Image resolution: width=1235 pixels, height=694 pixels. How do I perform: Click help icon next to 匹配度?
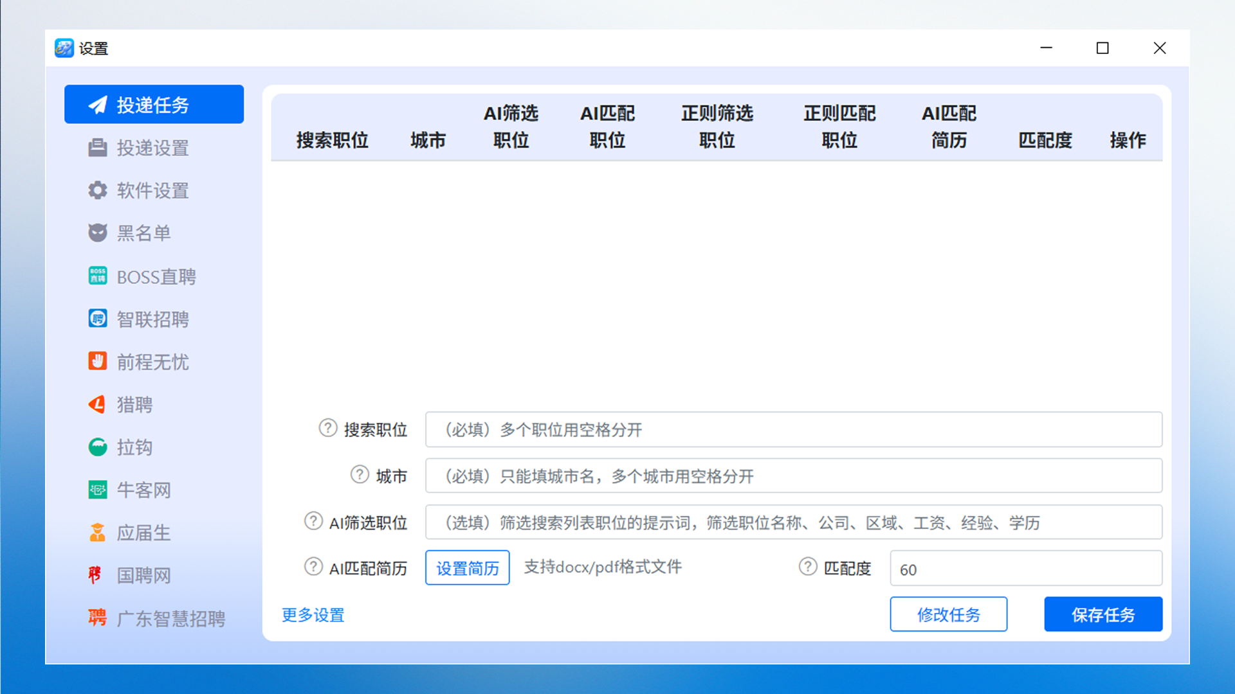coord(808,567)
